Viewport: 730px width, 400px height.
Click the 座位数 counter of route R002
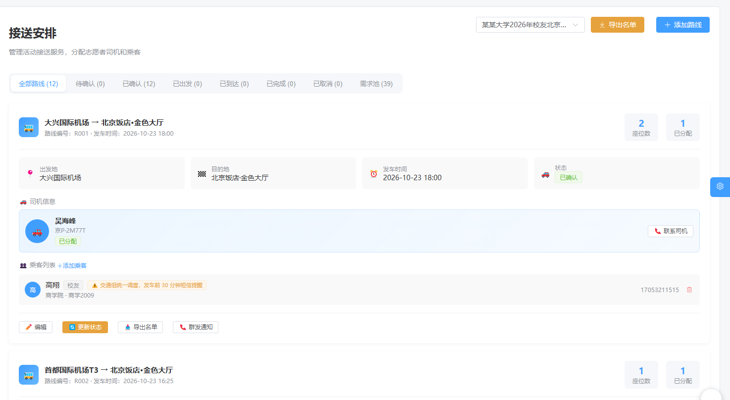tap(641, 375)
